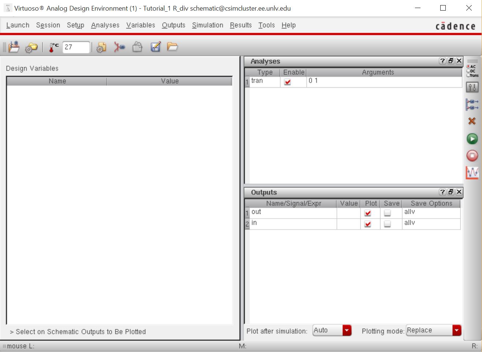Open the Outputs menu
The image size is (482, 352).
pyautogui.click(x=174, y=25)
